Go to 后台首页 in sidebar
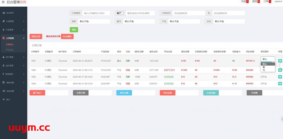 tap(10, 13)
